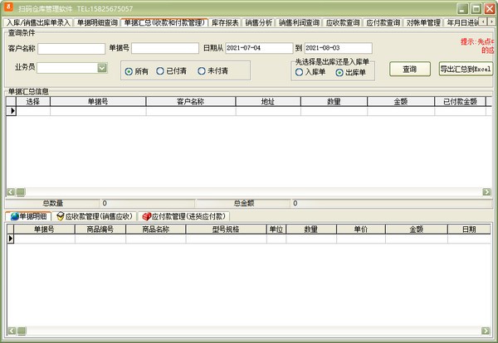Click the upper grid horizontal scrollbar track
The image size is (498, 343).
click(x=249, y=191)
